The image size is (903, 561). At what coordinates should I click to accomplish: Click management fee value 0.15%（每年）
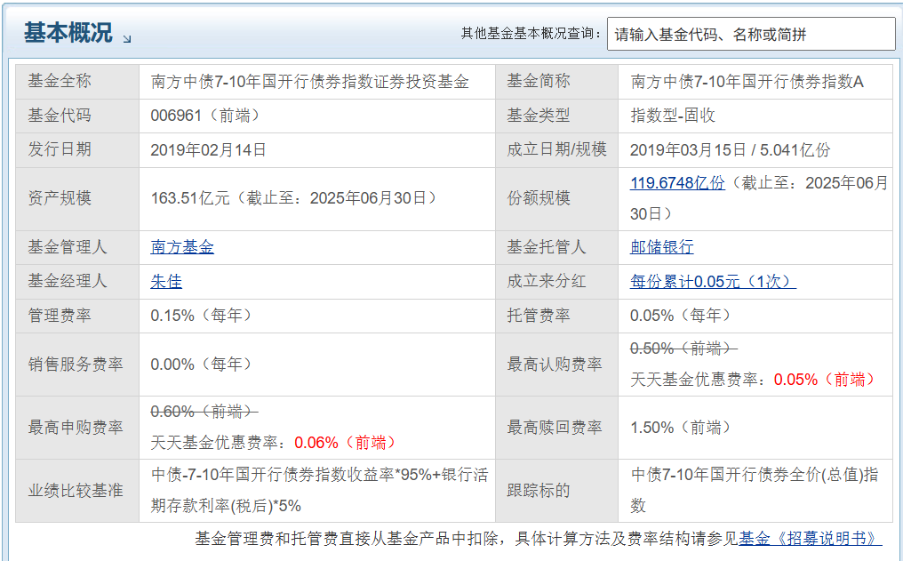point(202,316)
